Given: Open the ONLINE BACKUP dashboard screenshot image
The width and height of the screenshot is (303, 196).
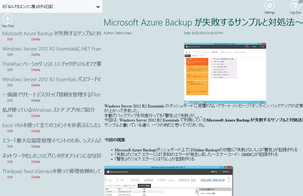Looking at the screenshot, I should click(168, 181).
